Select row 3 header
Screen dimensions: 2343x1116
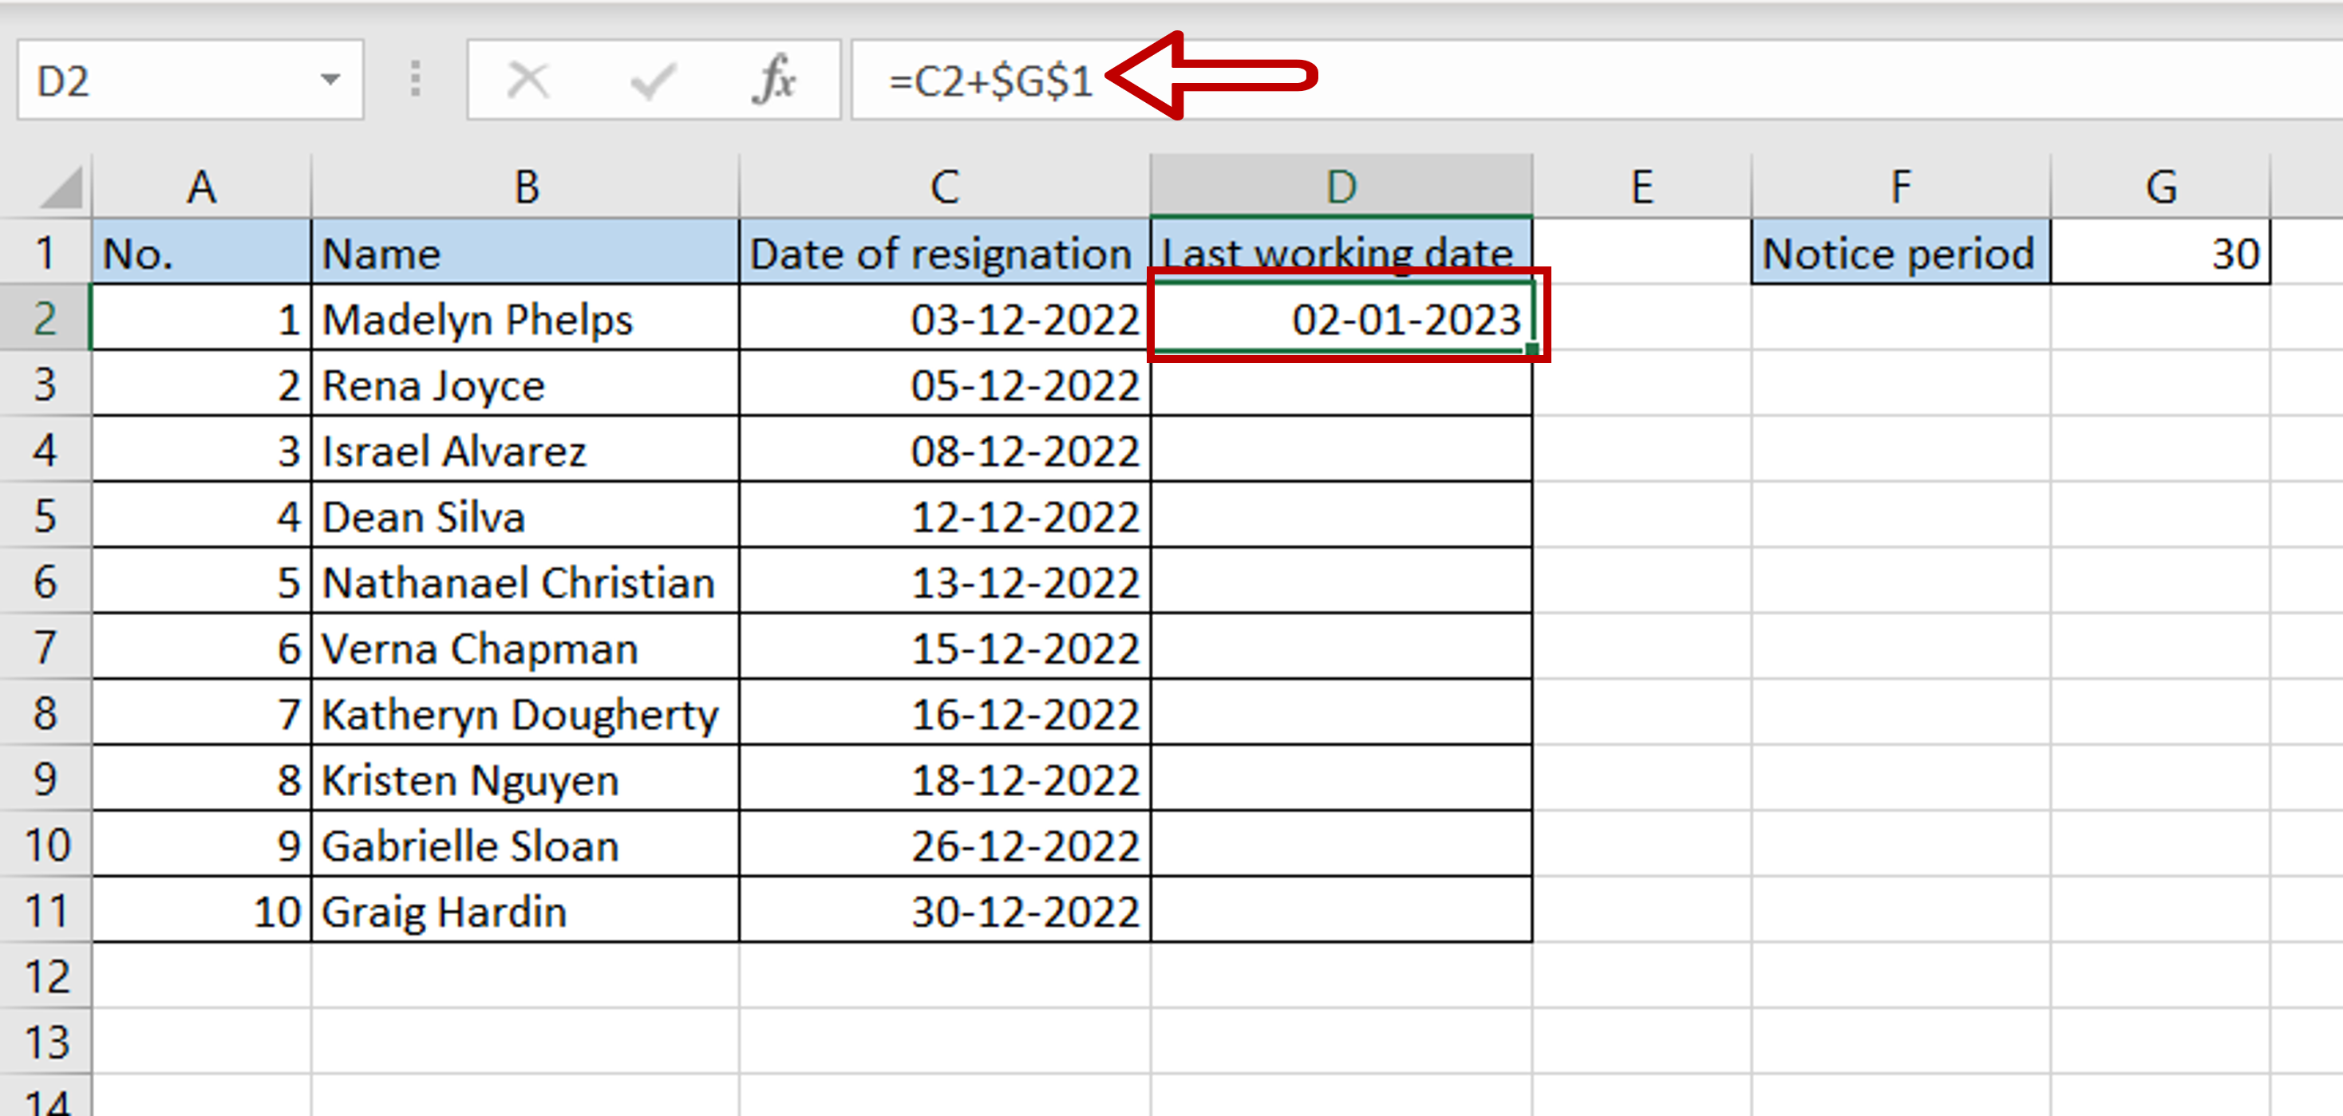coord(45,384)
